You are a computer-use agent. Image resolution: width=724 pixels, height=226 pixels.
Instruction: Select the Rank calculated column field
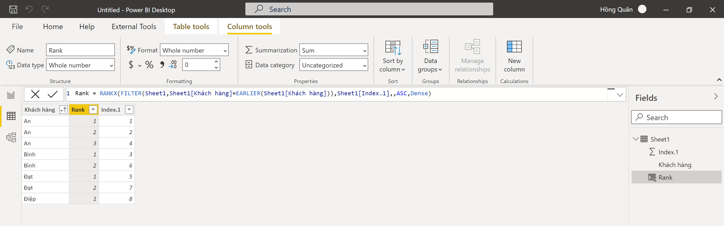(676, 177)
